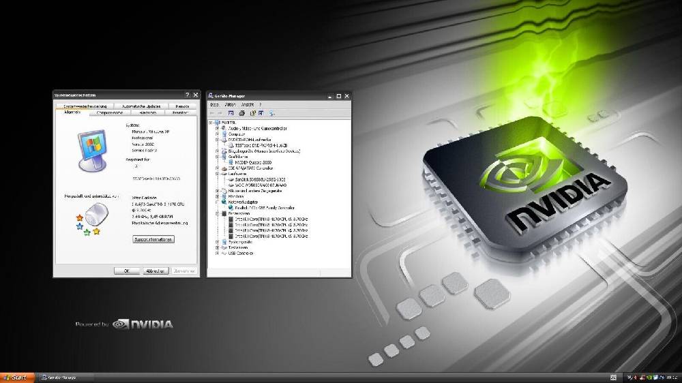Click the WDC hard disk icon under Laufwerke
This screenshot has height=383, width=682.
[231, 185]
